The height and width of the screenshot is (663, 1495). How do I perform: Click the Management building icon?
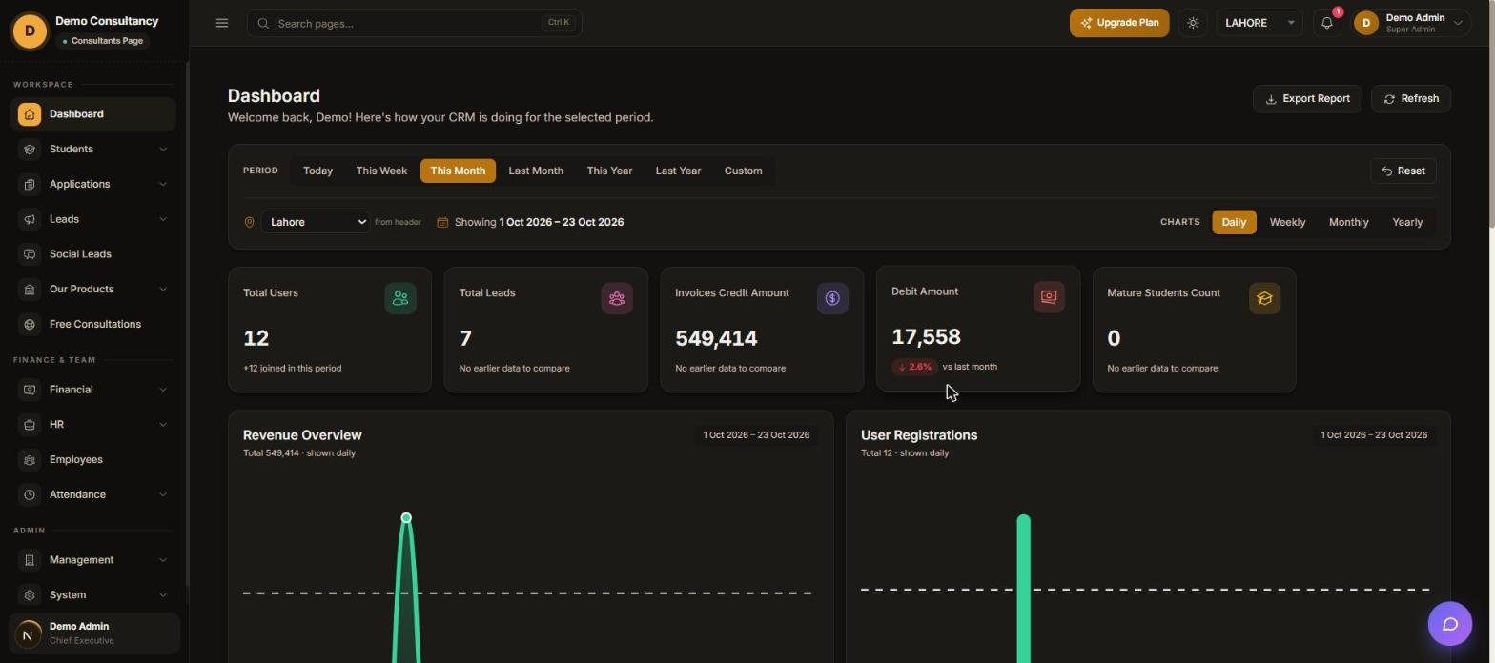30,560
